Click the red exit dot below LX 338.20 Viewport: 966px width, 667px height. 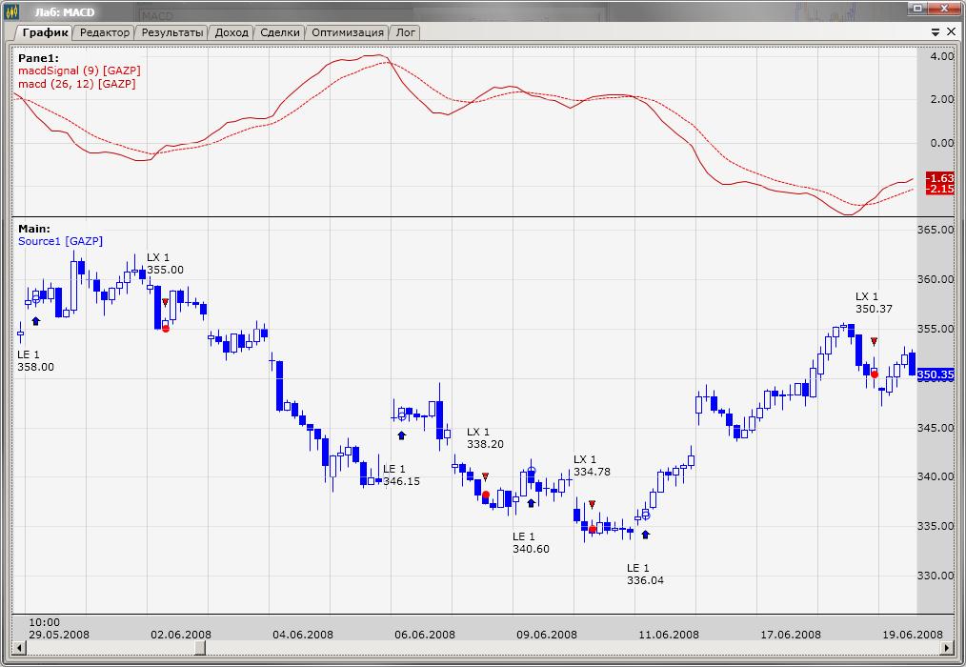486,495
